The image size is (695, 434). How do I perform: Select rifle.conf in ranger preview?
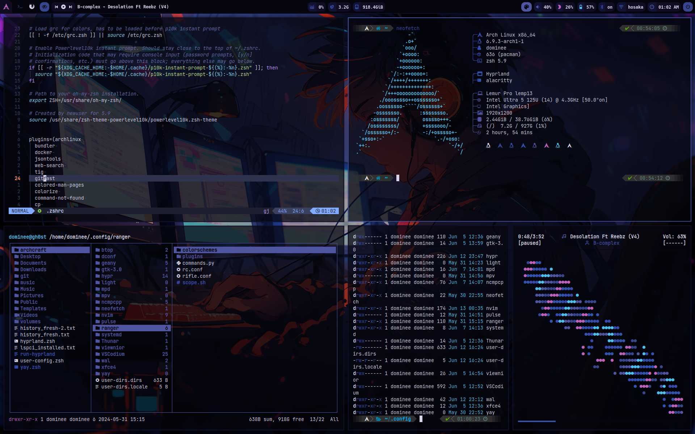click(x=197, y=276)
